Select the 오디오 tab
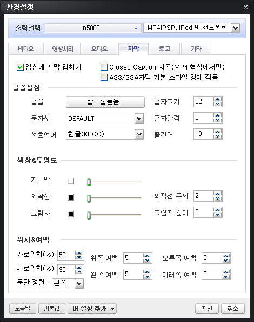The image size is (254, 322). pos(99,49)
